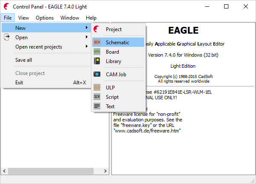
Task: Open the View menu
Action: 24,18
